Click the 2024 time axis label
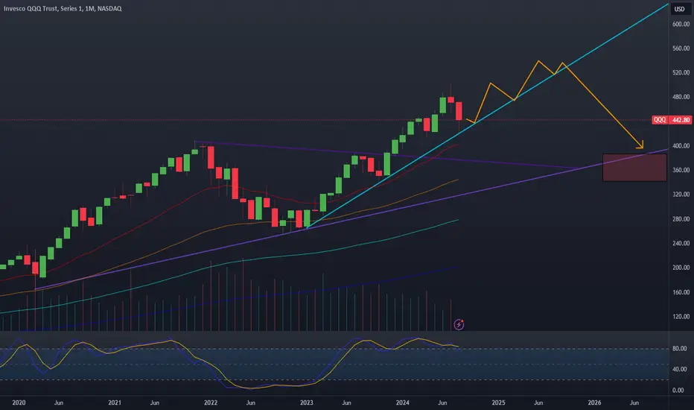Screen dimensions: 694x410 [402, 403]
